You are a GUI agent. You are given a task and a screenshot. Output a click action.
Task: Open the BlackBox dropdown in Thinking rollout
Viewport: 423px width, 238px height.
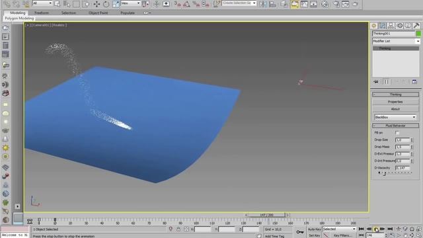point(395,118)
